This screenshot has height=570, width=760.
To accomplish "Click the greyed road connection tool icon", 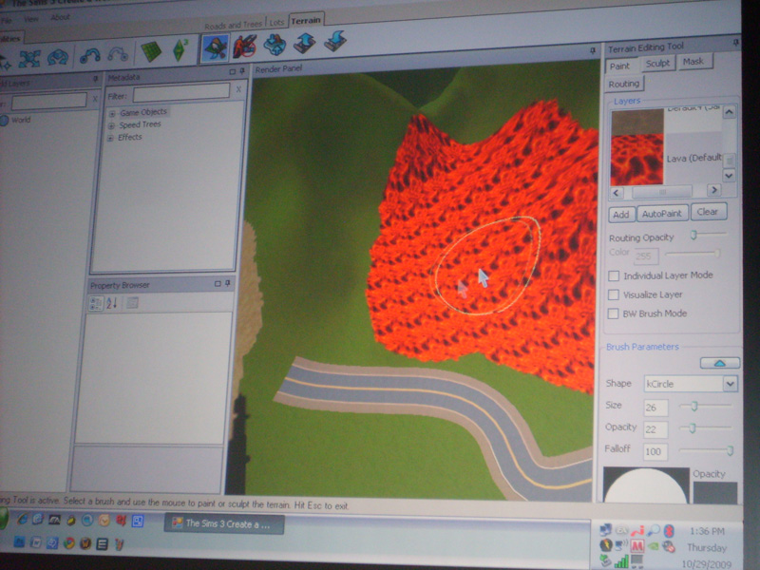I will click(x=118, y=54).
